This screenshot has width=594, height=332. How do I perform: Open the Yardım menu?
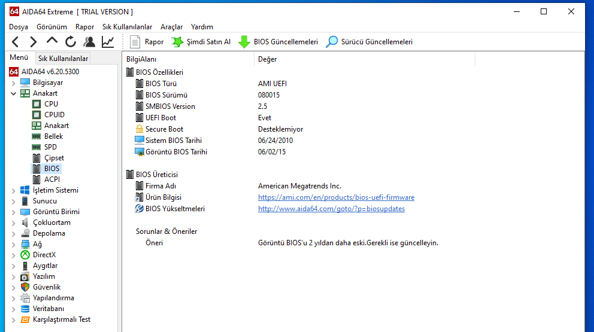coord(202,27)
